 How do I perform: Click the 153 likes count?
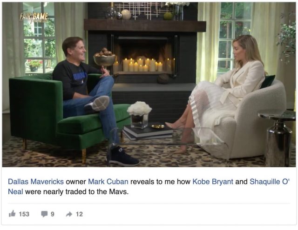[x=24, y=214]
